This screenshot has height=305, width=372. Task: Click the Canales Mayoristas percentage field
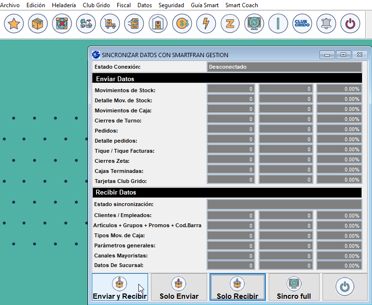339,256
